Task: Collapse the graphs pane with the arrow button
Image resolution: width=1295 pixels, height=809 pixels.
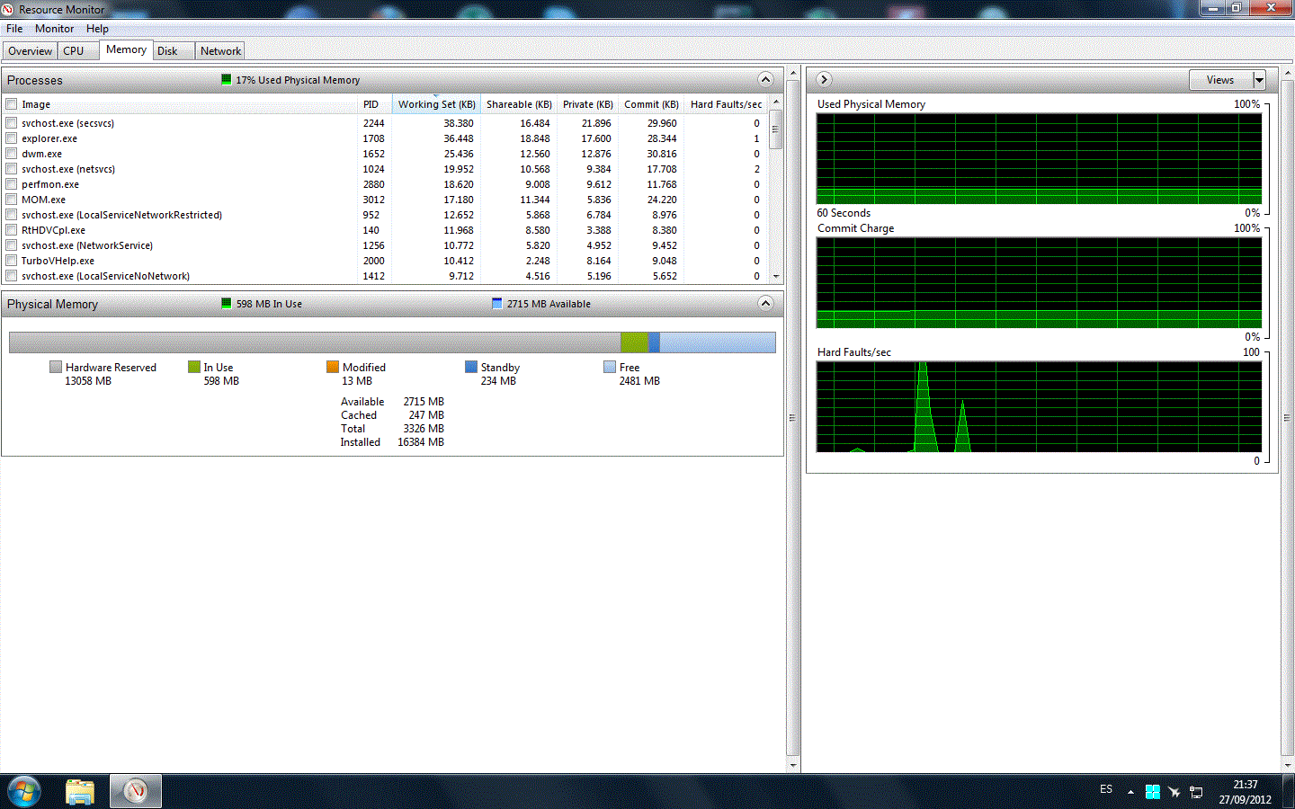Action: [824, 80]
